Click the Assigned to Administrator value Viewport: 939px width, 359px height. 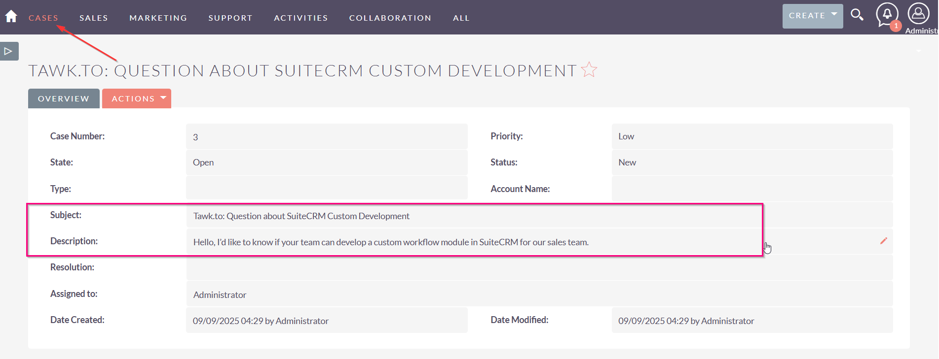[x=220, y=294]
